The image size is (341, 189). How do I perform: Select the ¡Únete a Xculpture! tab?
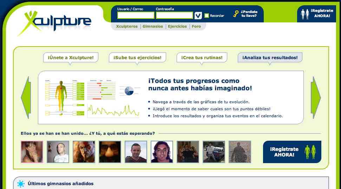pos(71,58)
